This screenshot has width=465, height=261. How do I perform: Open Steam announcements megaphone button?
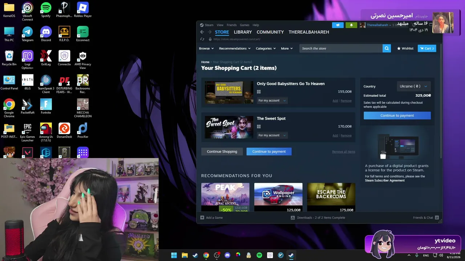(338, 25)
